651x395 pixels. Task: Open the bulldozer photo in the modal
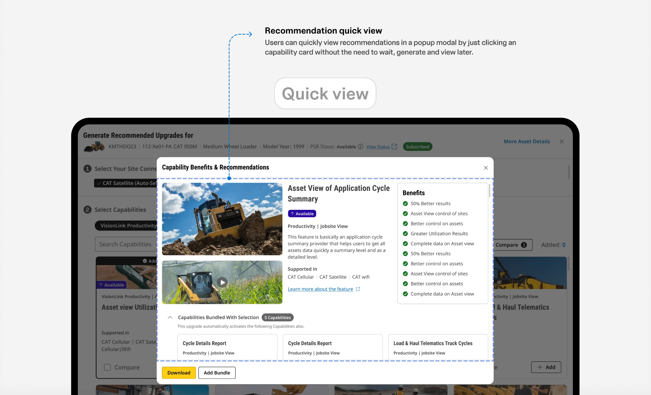[x=222, y=219]
